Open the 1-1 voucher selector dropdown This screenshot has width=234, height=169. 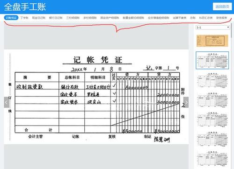[x=213, y=28]
